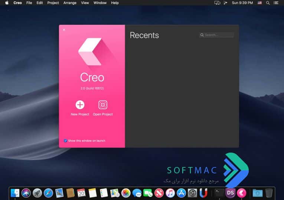The width and height of the screenshot is (284, 200).
Task: Open Messages from the dock
Action: (x=137, y=193)
